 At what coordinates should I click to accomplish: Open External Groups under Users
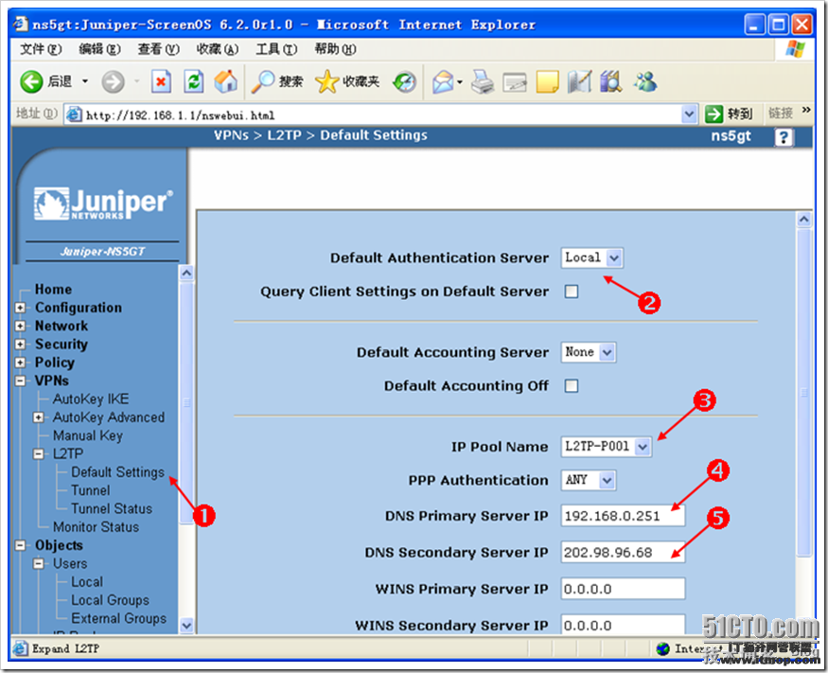[x=119, y=619]
